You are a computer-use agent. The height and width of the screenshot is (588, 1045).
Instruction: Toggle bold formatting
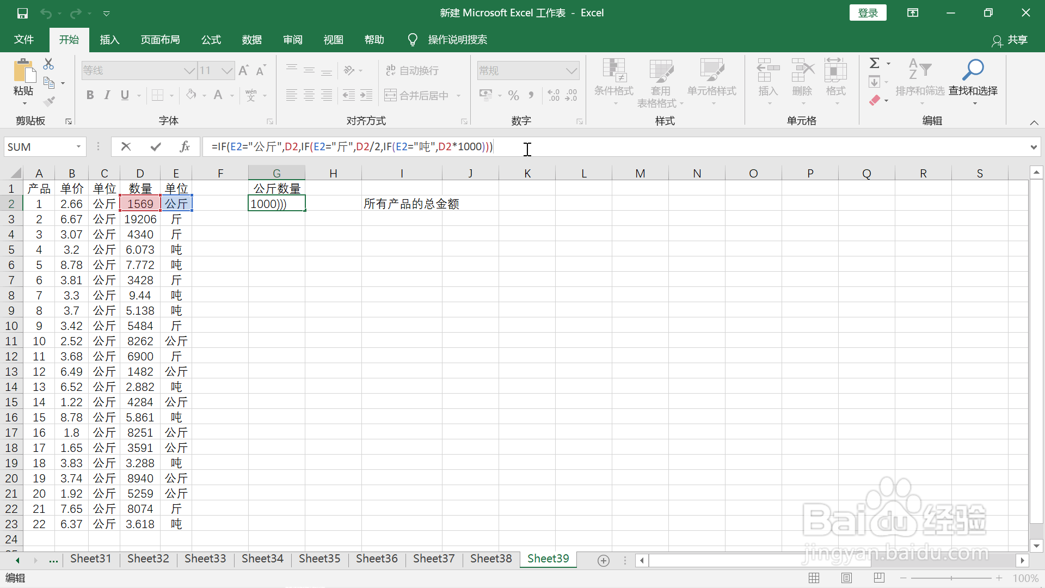[x=90, y=95]
